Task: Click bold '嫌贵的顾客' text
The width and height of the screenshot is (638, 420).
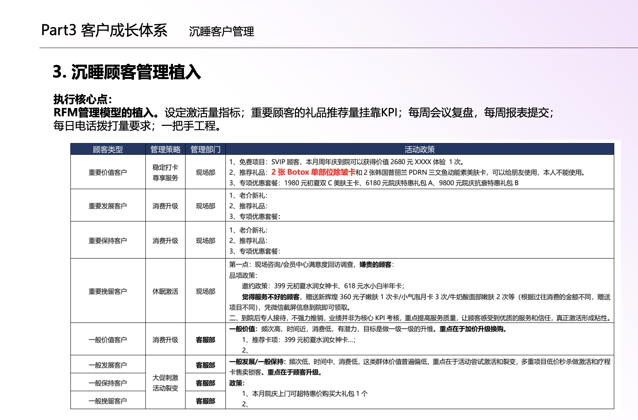Action: 375,265
